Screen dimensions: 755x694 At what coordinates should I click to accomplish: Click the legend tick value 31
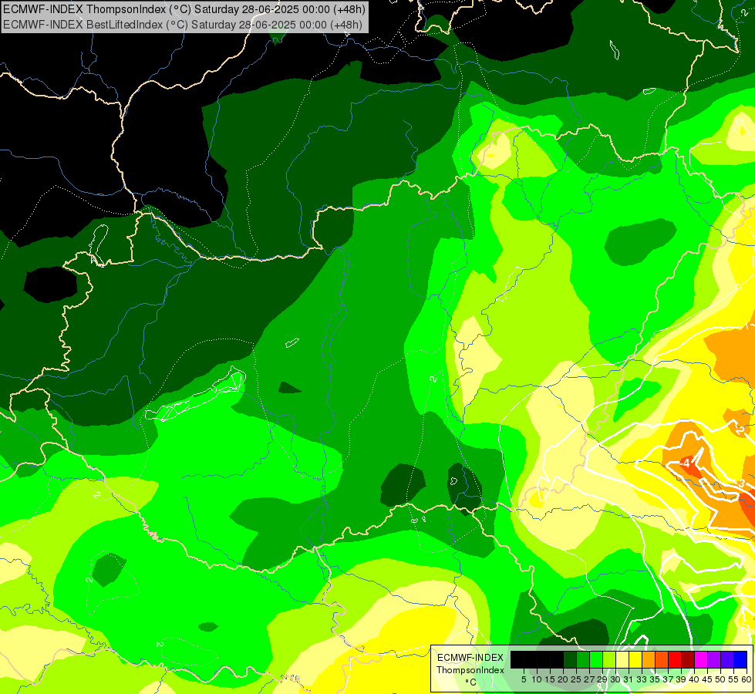coord(629,679)
